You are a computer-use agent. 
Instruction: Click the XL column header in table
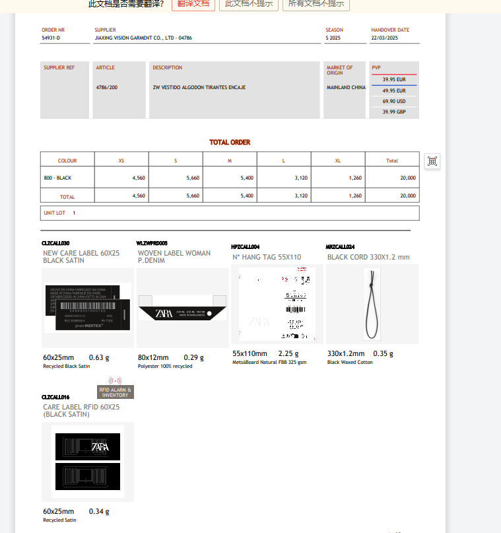point(338,160)
